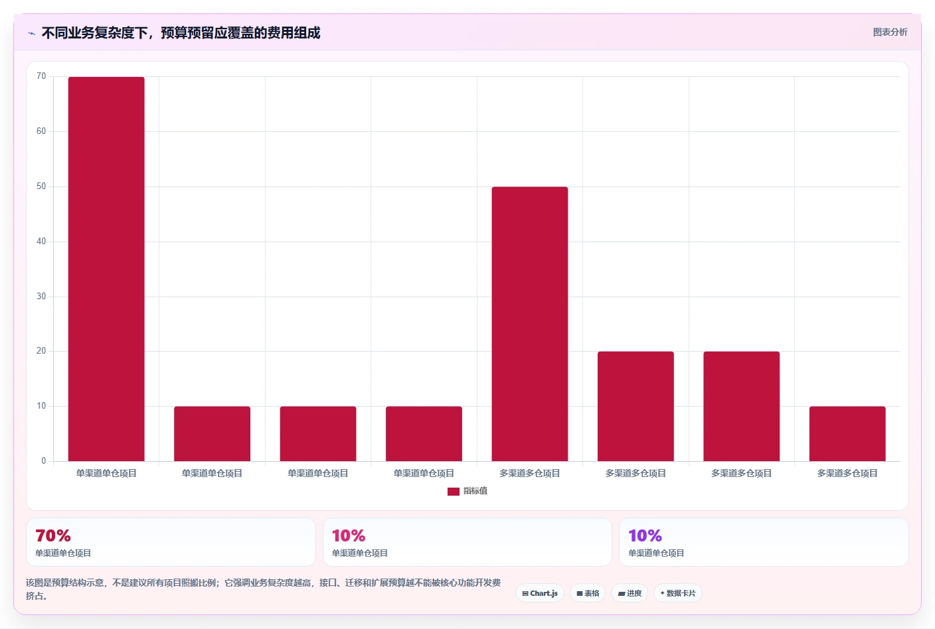The width and height of the screenshot is (935, 629).
Task: Click the 数据卡片 tag chip
Action: pos(678,593)
